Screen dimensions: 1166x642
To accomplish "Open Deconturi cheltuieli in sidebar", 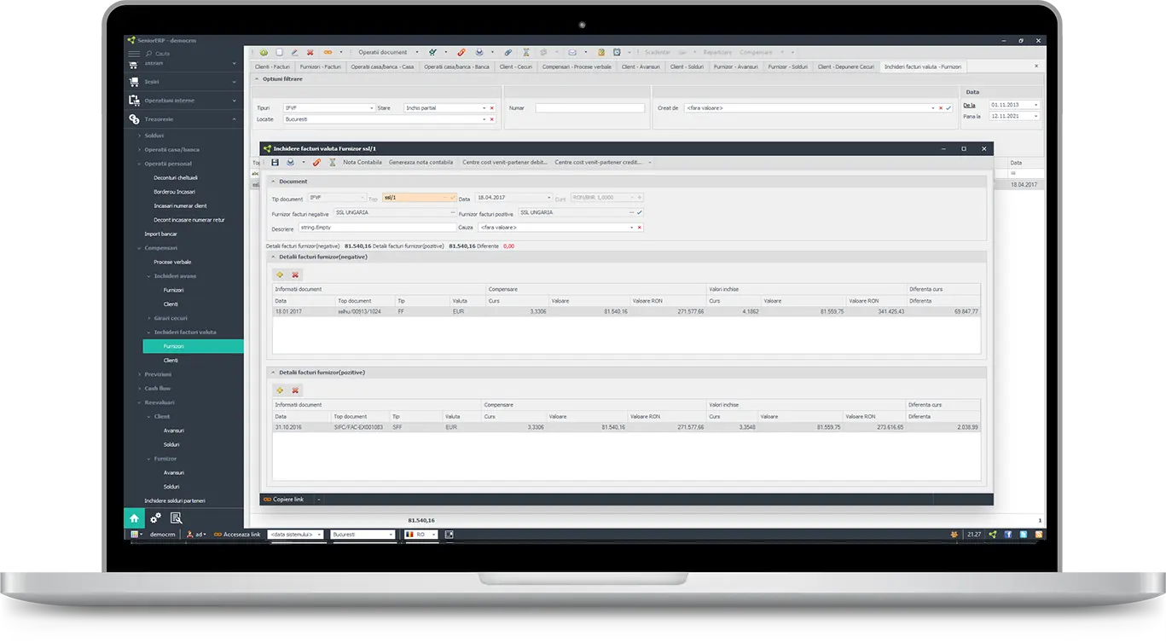I will pos(176,177).
